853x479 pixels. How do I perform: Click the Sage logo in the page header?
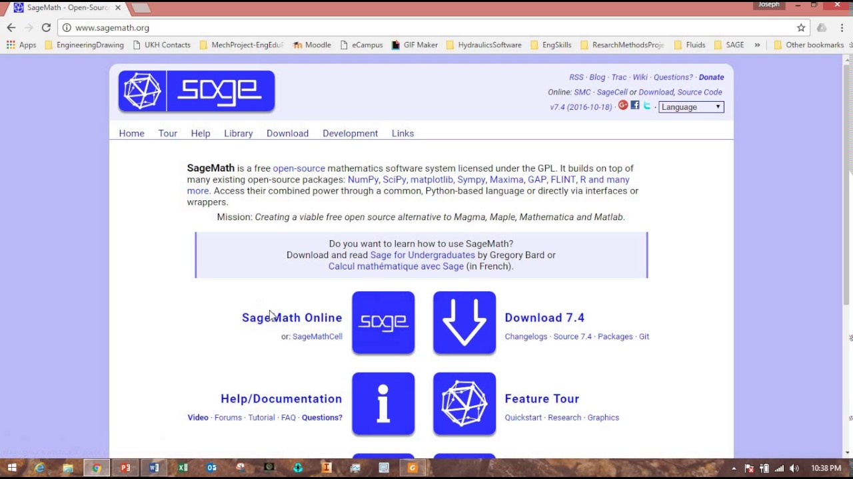pyautogui.click(x=197, y=91)
